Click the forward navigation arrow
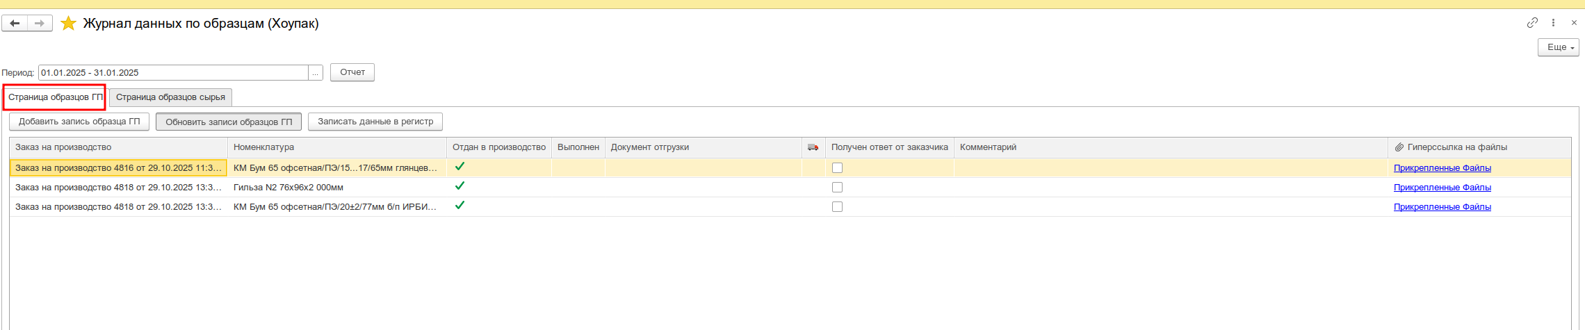 (40, 24)
